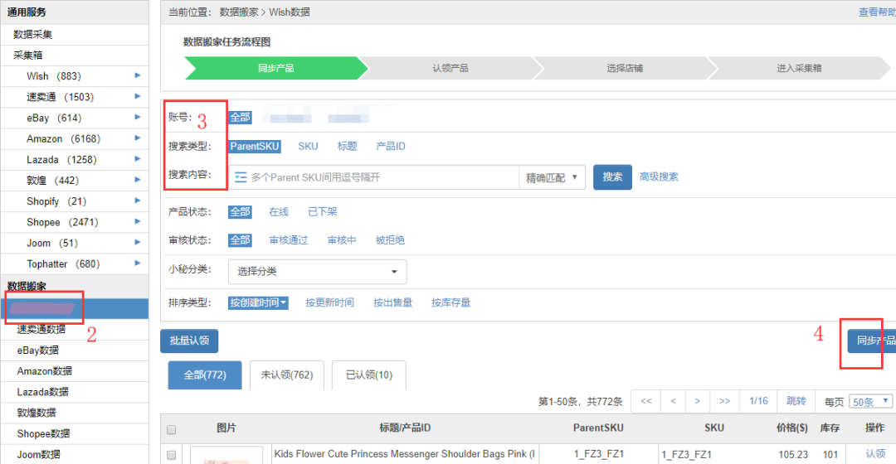The image size is (896, 464).
Task: Check the first product row checkbox
Action: (172, 455)
